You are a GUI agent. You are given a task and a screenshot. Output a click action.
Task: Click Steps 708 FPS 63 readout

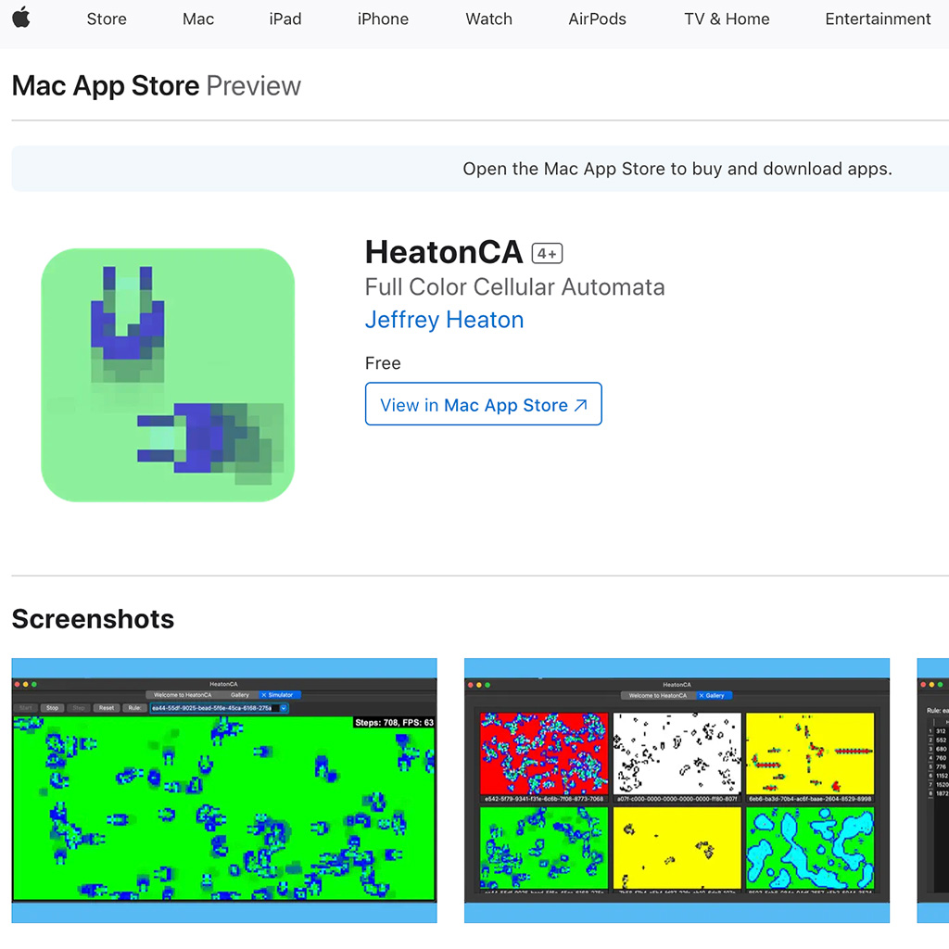(x=394, y=722)
